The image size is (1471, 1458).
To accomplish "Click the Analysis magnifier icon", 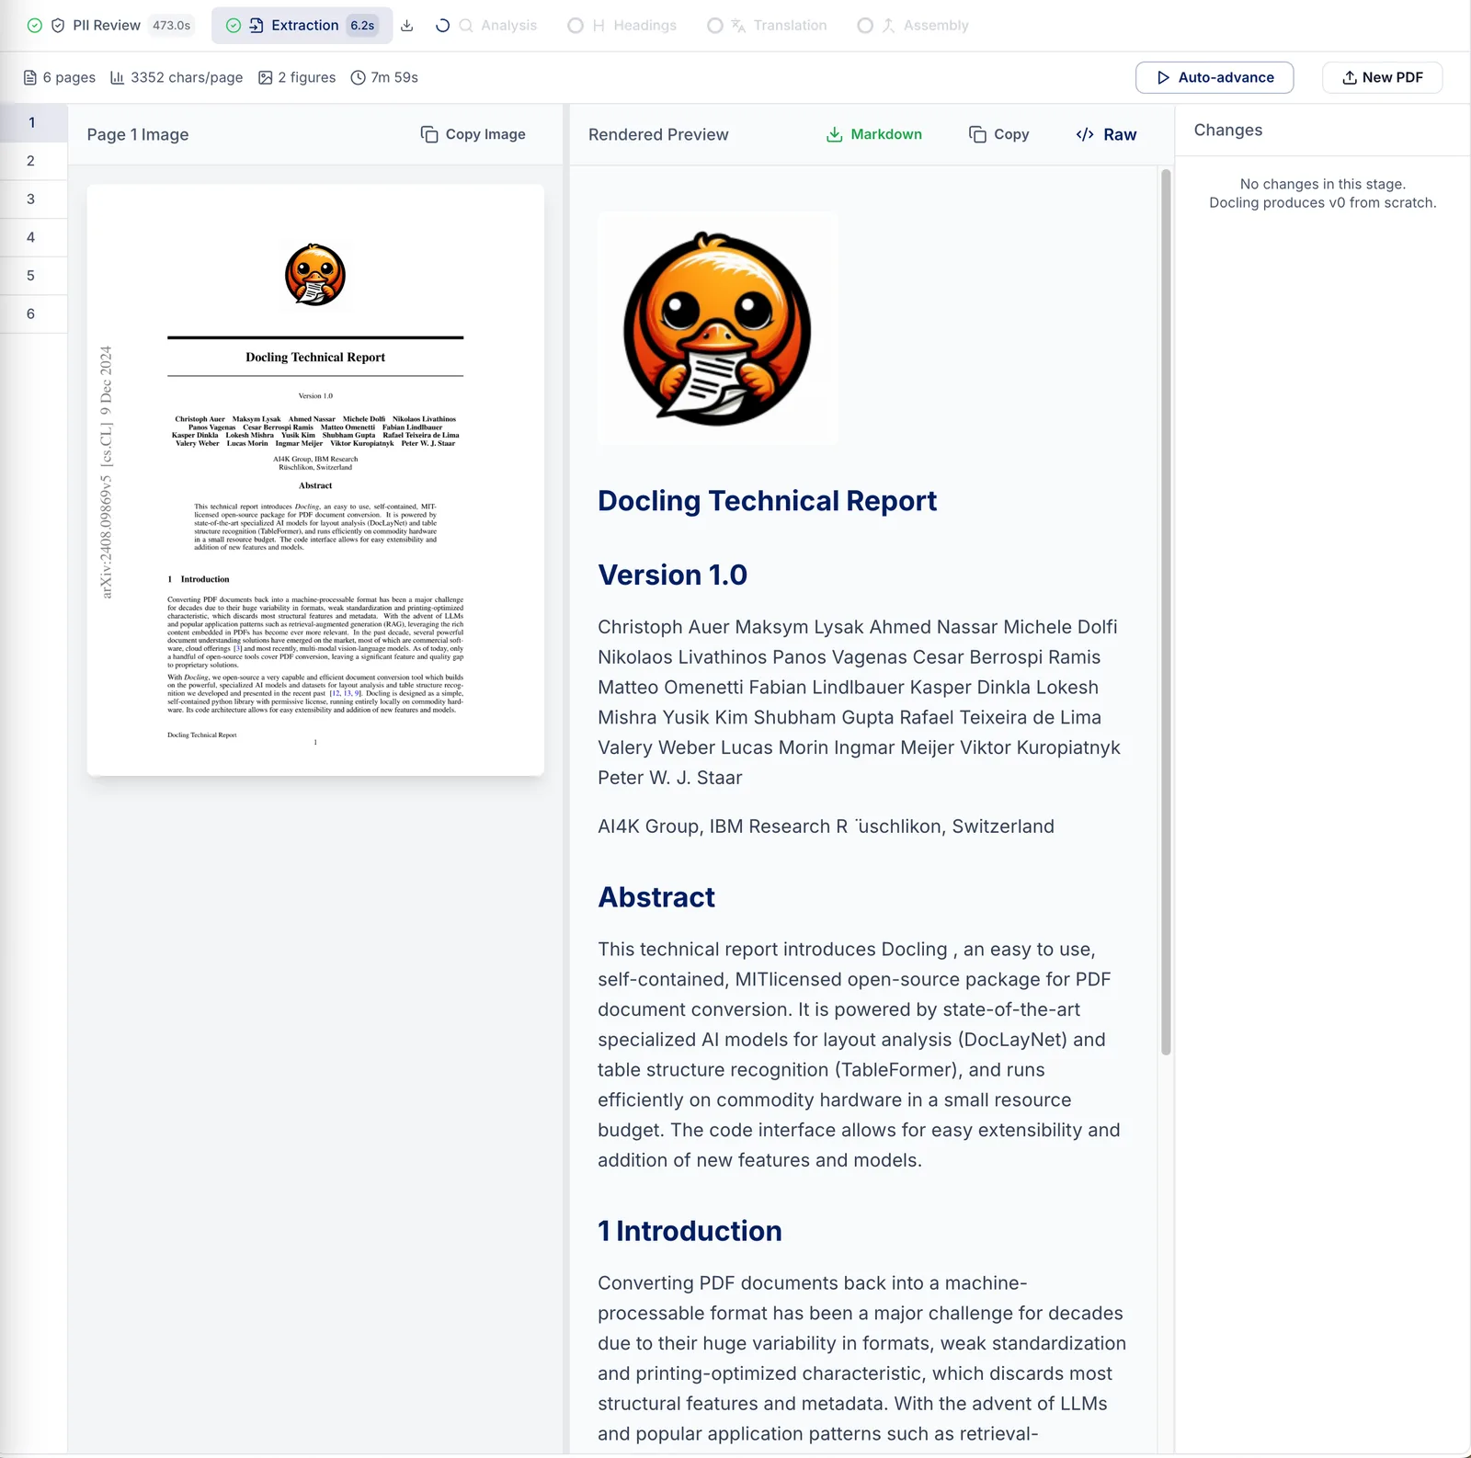I will pyautogui.click(x=466, y=26).
